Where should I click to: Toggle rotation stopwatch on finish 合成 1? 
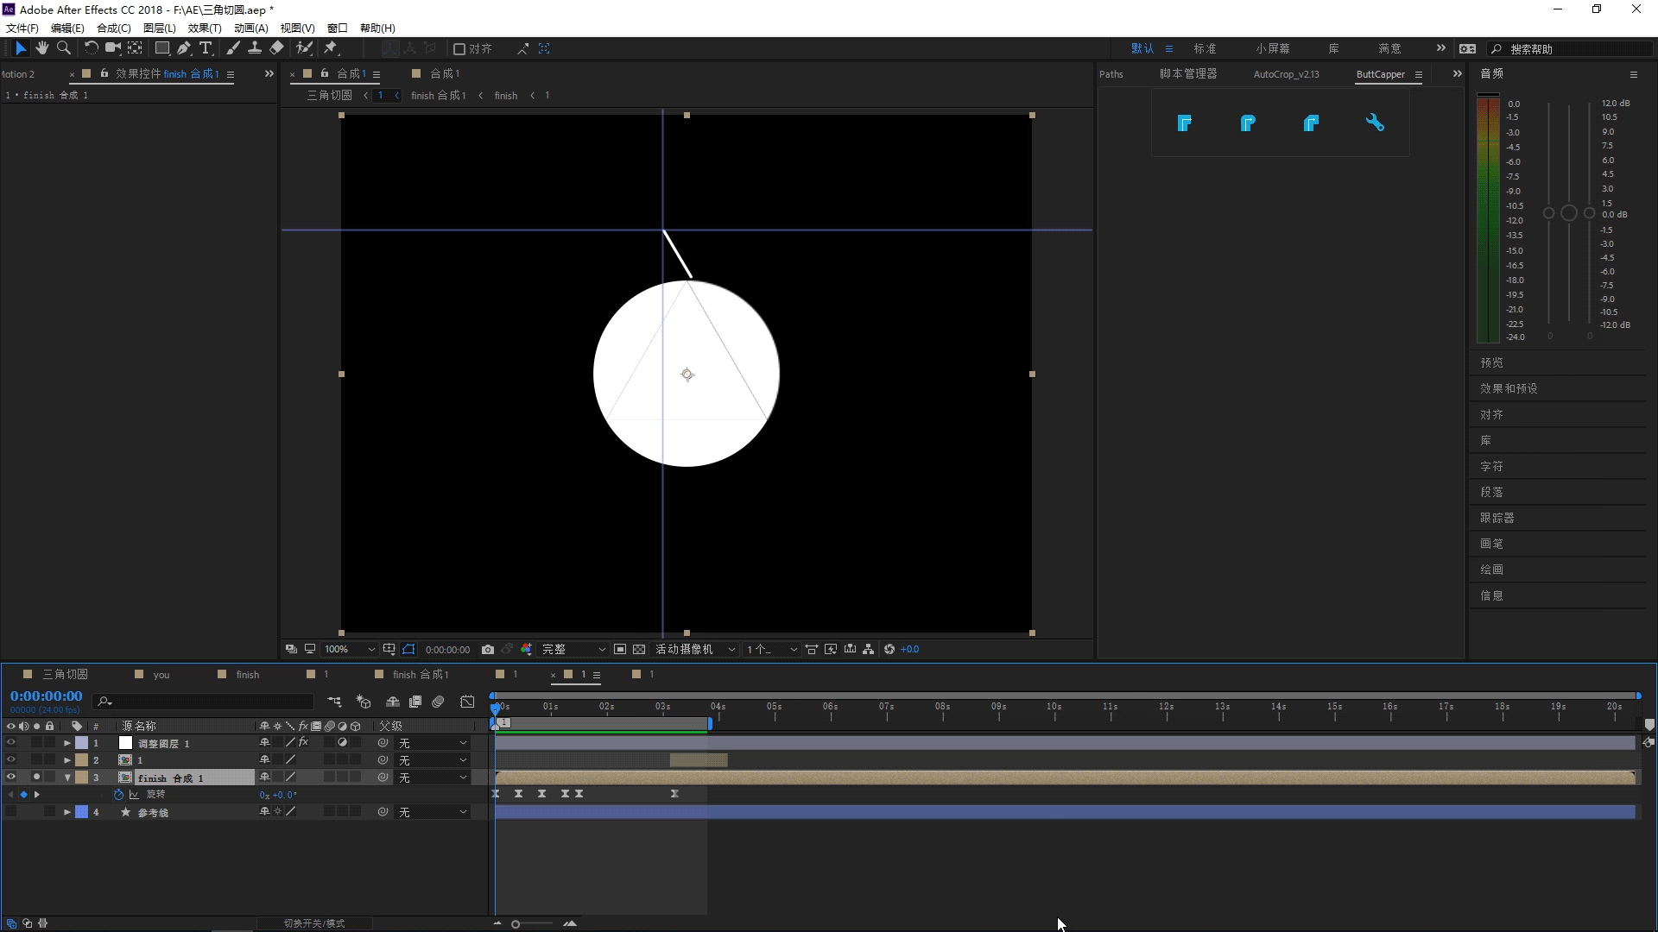coord(118,795)
